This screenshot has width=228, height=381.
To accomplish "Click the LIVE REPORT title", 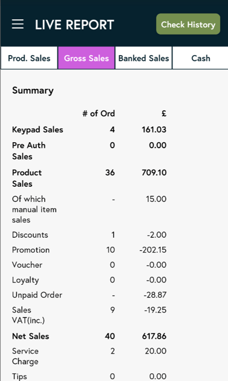I will coord(74,25).
